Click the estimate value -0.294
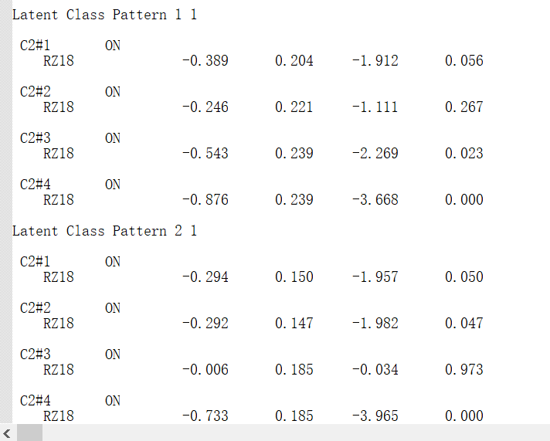550x441 pixels. tap(205, 277)
